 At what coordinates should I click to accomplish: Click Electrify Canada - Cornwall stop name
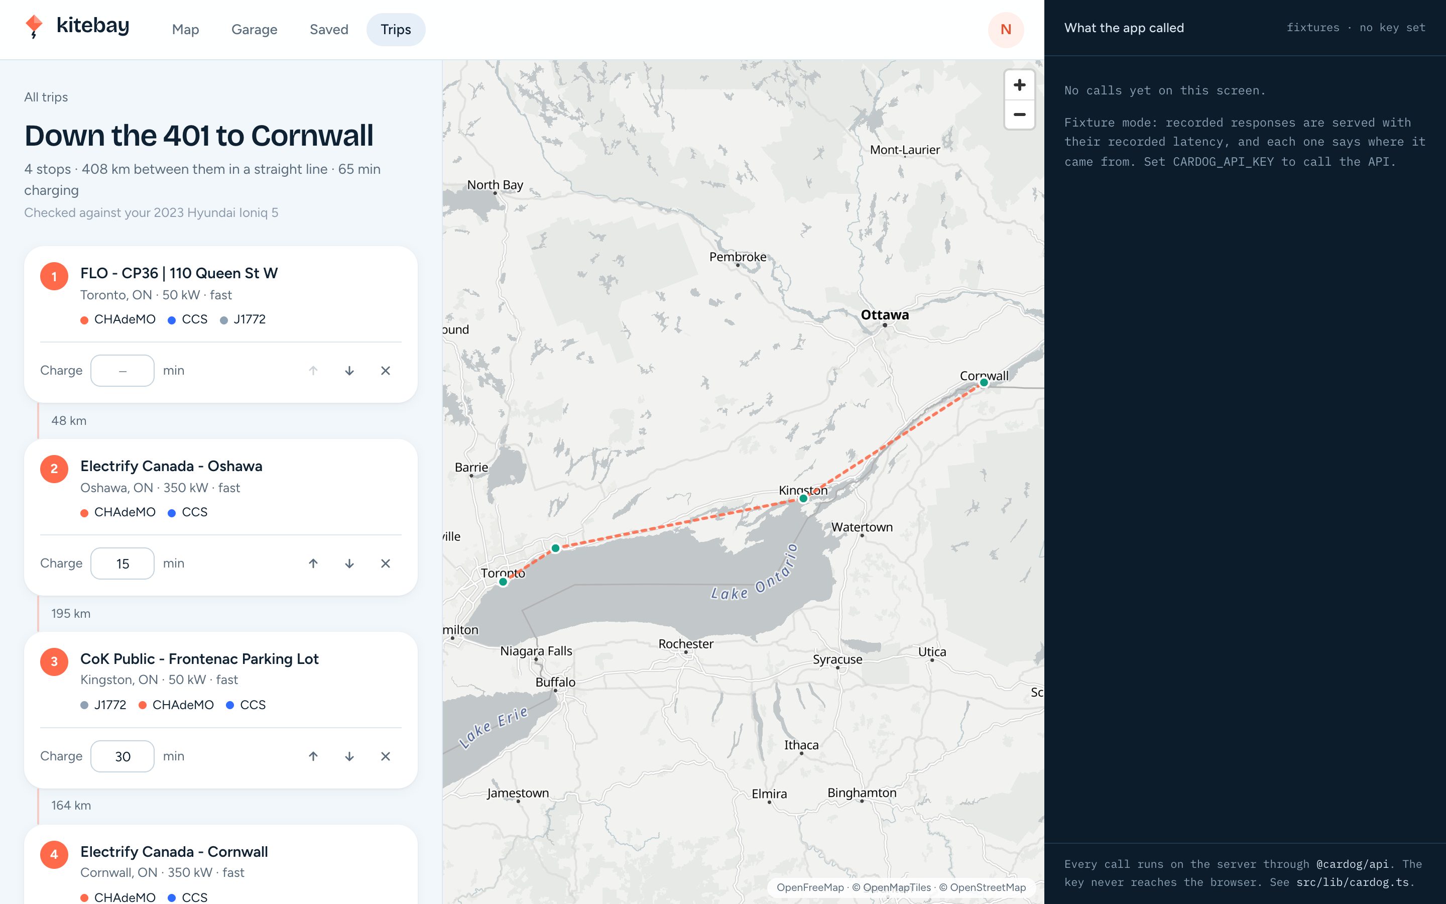[x=174, y=851]
